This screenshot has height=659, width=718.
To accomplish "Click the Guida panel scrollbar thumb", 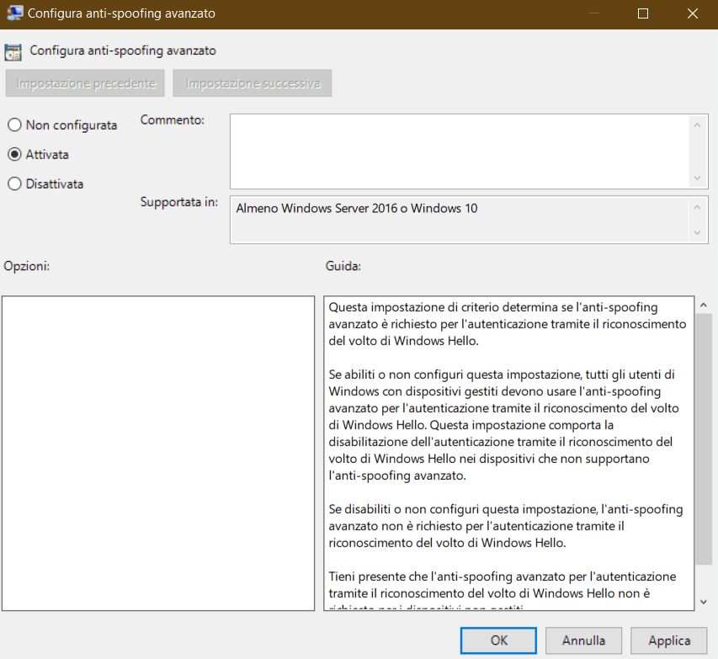I will click(704, 438).
